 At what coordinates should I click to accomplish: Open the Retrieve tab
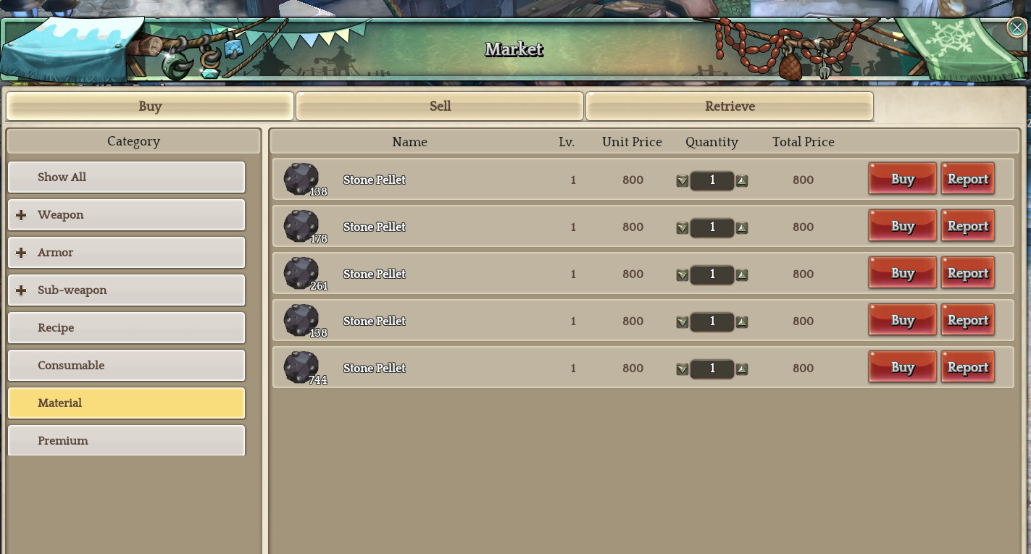click(730, 106)
